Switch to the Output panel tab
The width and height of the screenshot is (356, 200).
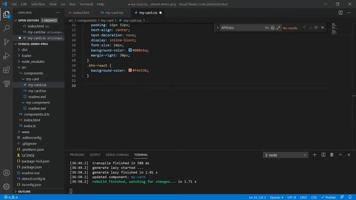click(95, 154)
